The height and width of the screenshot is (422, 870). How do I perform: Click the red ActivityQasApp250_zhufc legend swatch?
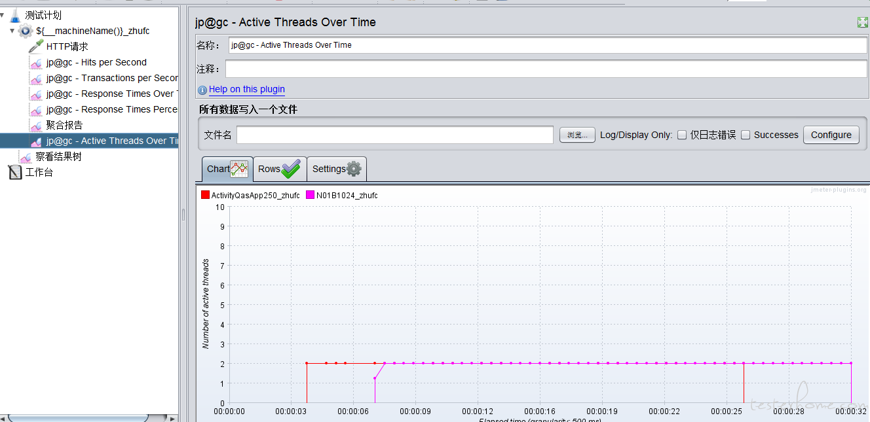coord(205,195)
